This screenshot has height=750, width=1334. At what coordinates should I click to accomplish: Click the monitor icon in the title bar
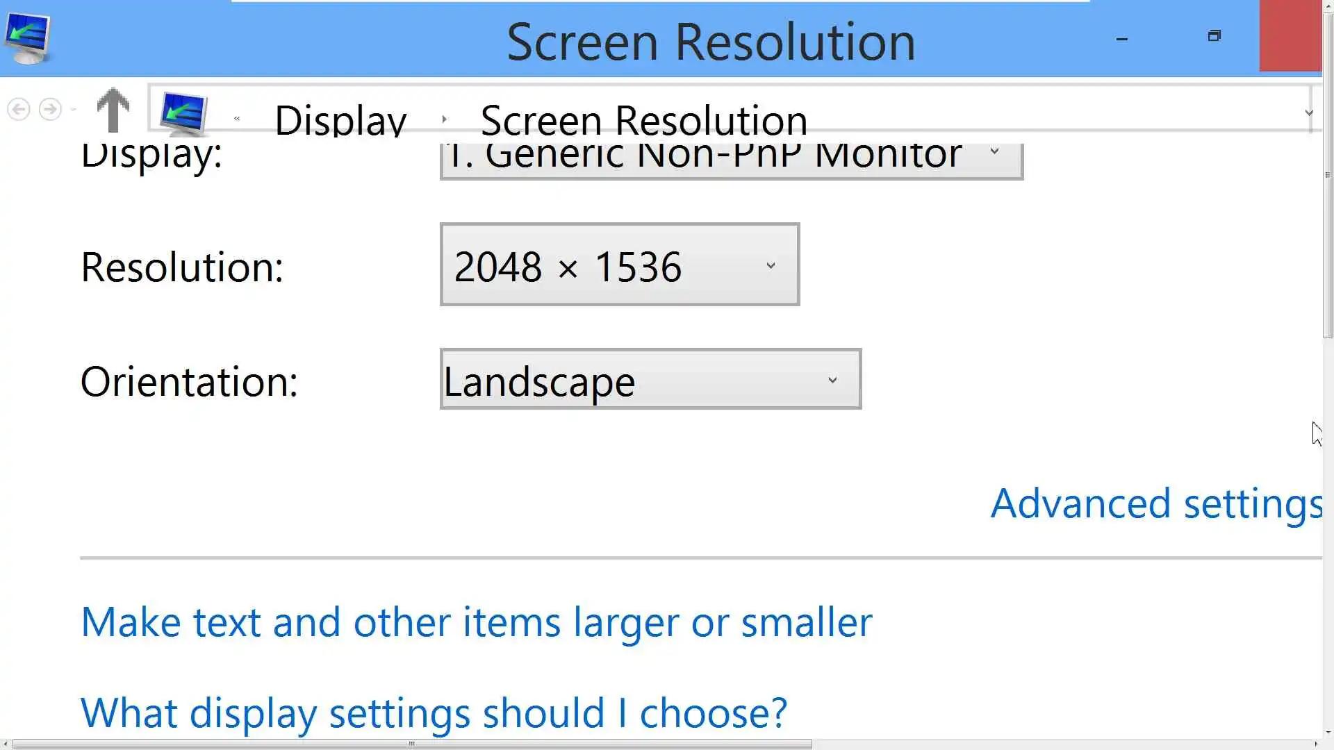(28, 38)
